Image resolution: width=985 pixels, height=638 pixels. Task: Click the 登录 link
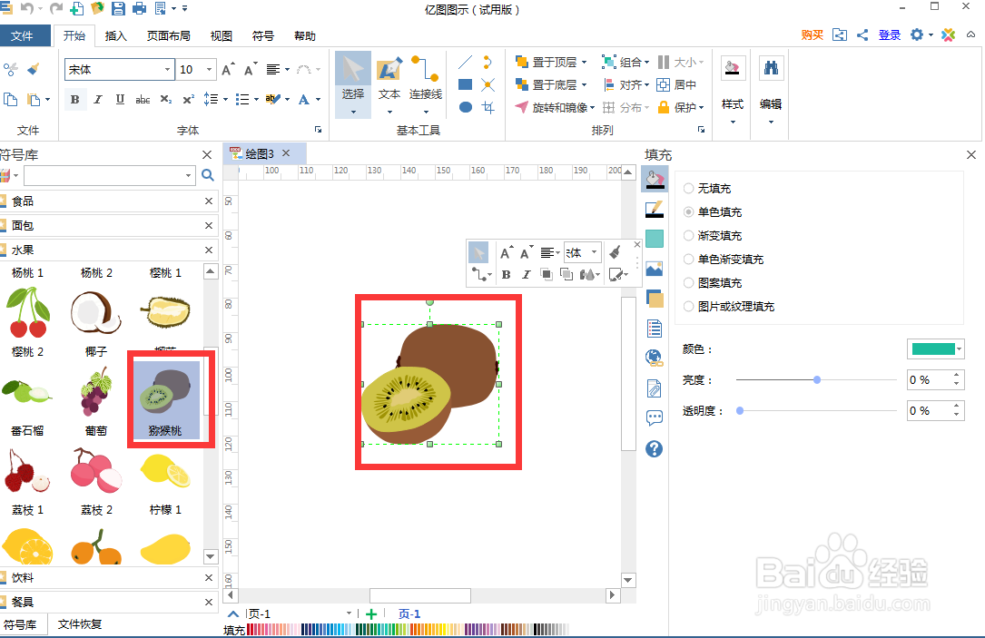click(x=890, y=35)
